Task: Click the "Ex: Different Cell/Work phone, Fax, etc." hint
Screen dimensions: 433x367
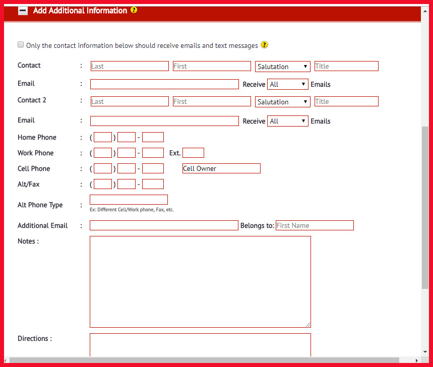Action: point(132,210)
